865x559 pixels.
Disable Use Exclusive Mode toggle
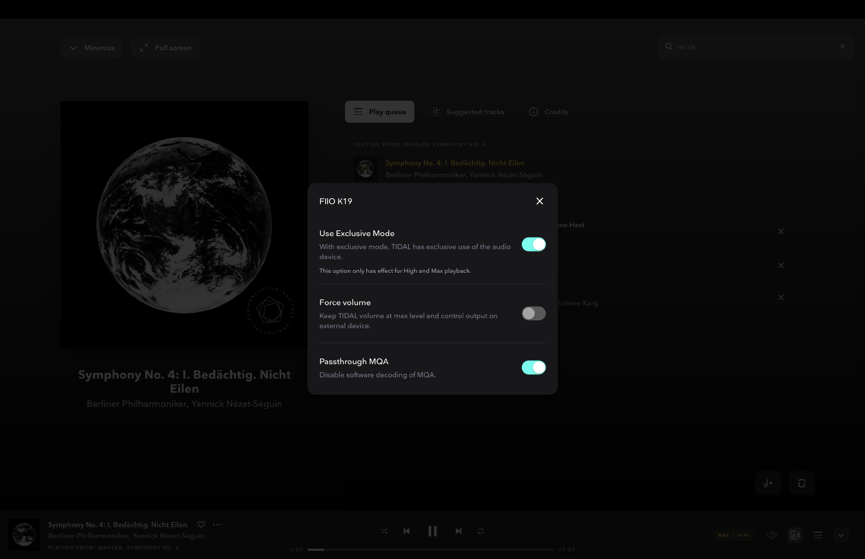tap(533, 244)
